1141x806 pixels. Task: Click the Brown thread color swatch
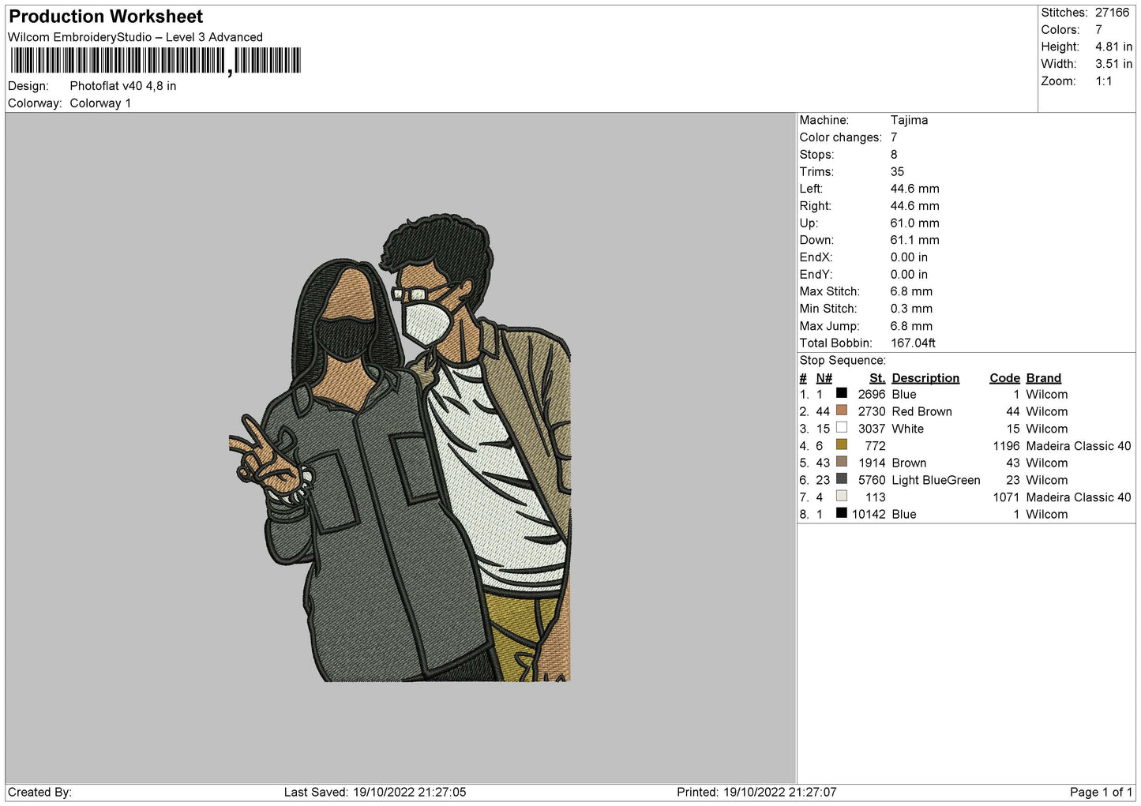pos(842,462)
